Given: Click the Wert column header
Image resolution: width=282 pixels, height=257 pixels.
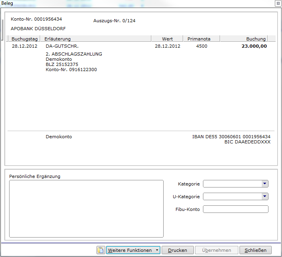Looking at the screenshot, I should click(x=167, y=39).
